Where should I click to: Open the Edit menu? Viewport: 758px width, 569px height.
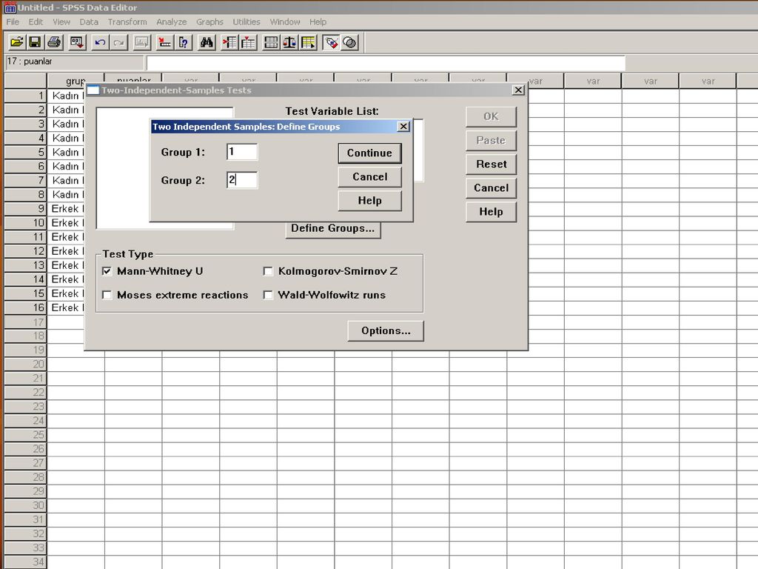(x=36, y=21)
